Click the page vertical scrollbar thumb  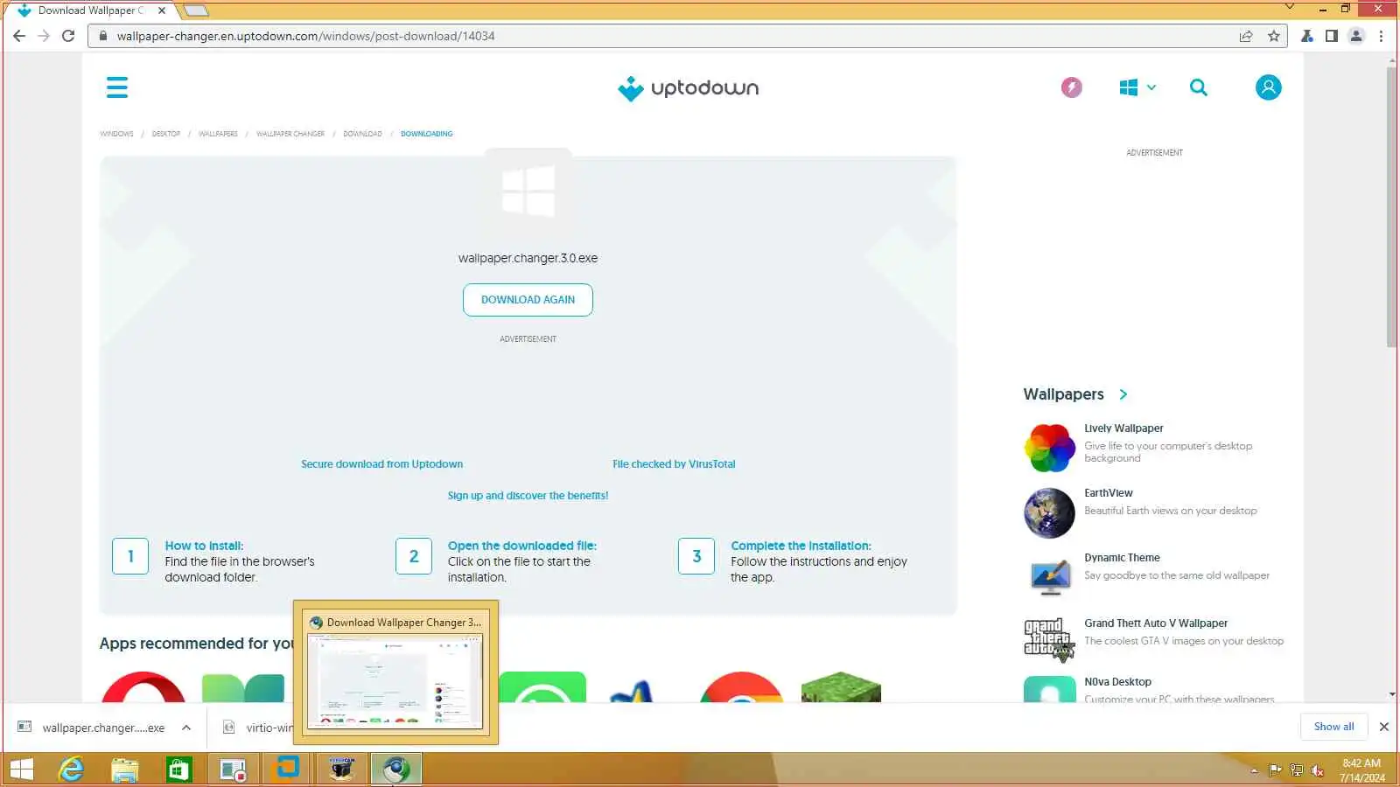(1392, 206)
